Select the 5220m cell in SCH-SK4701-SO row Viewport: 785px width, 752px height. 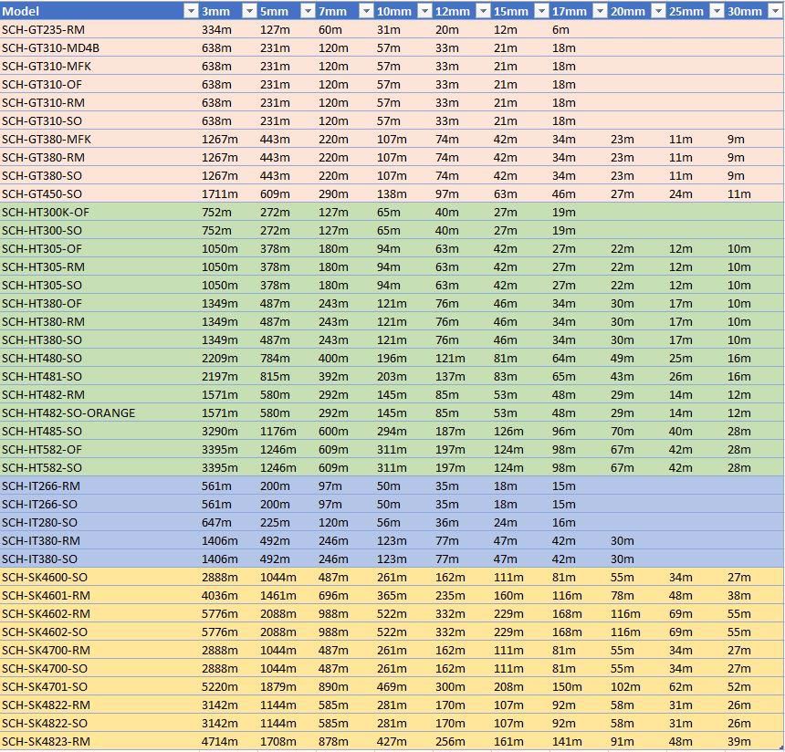[219, 686]
